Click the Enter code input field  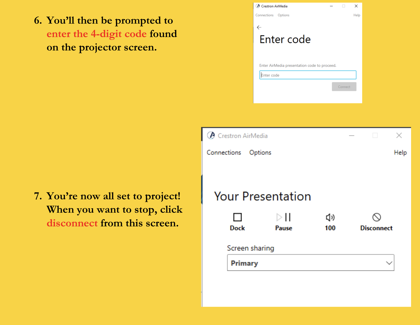pos(308,75)
